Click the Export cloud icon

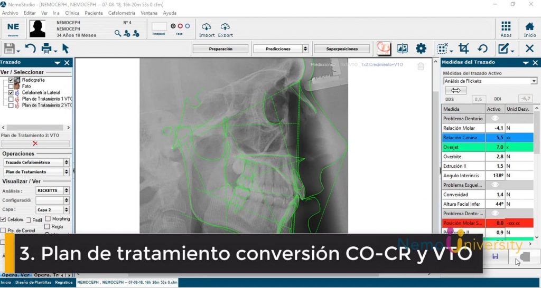coord(225,27)
